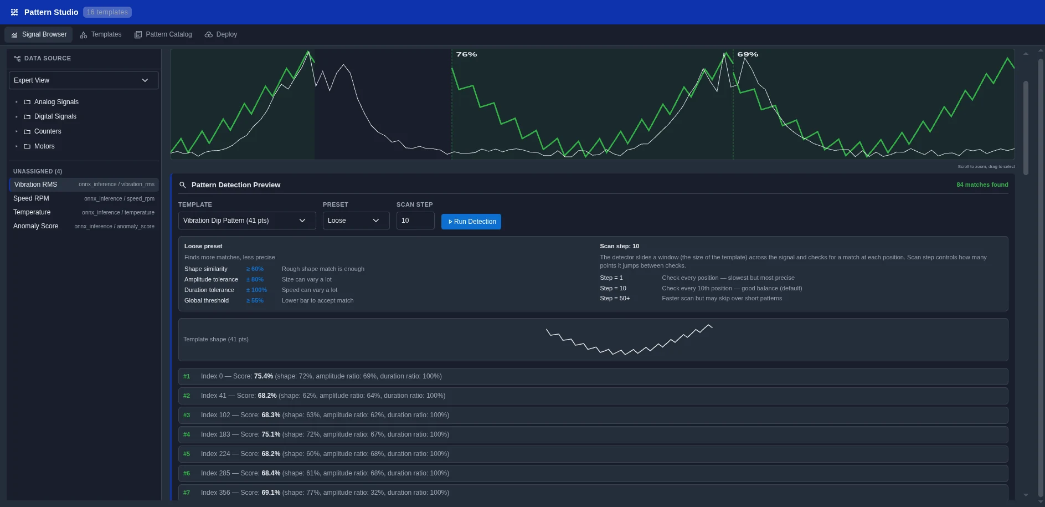Click the magnifier icon beside Pattern Detection Preview
1045x507 pixels.
(183, 185)
